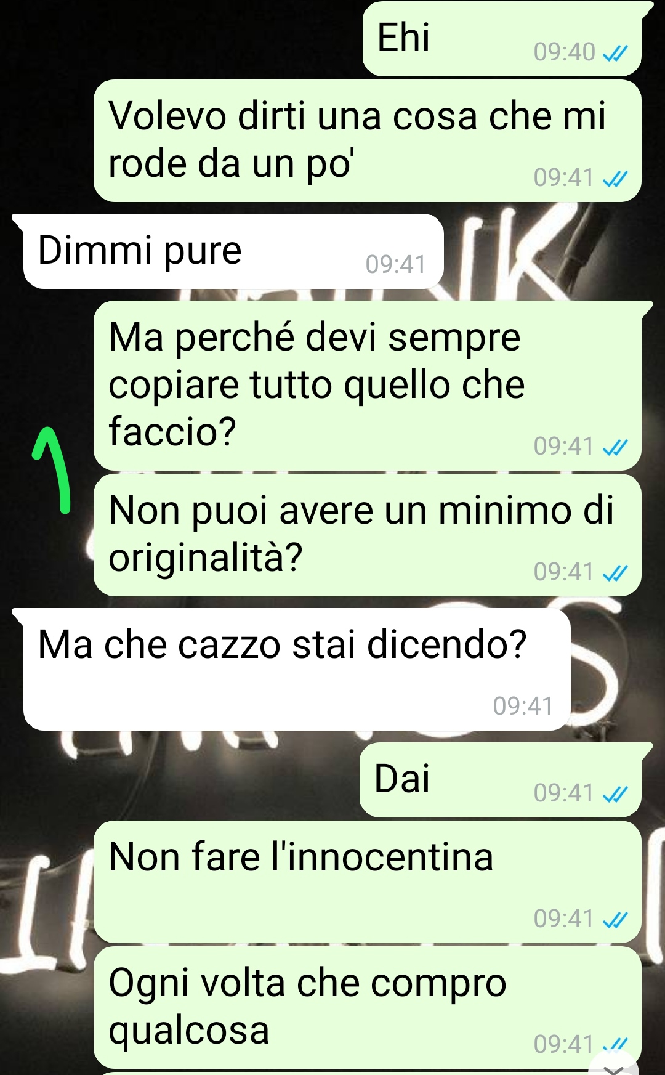Screen dimensions: 665x1075
Task: Tap the read ticks on the 'originalità?' message
Action: pyautogui.click(x=615, y=573)
